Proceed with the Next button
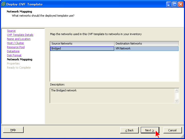 point(150,130)
